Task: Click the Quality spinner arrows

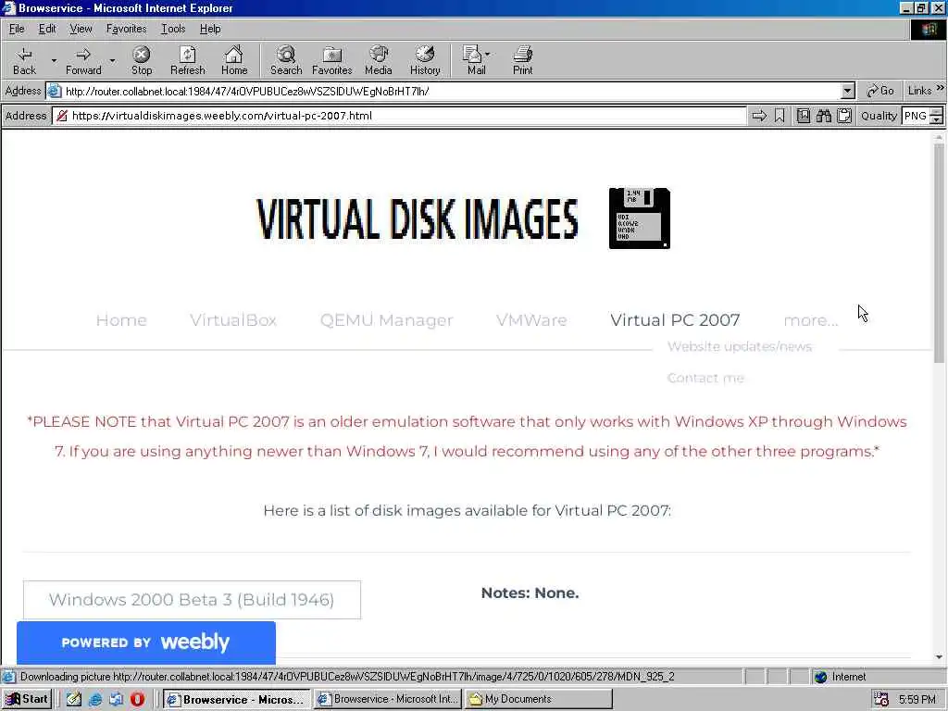Action: tap(937, 116)
